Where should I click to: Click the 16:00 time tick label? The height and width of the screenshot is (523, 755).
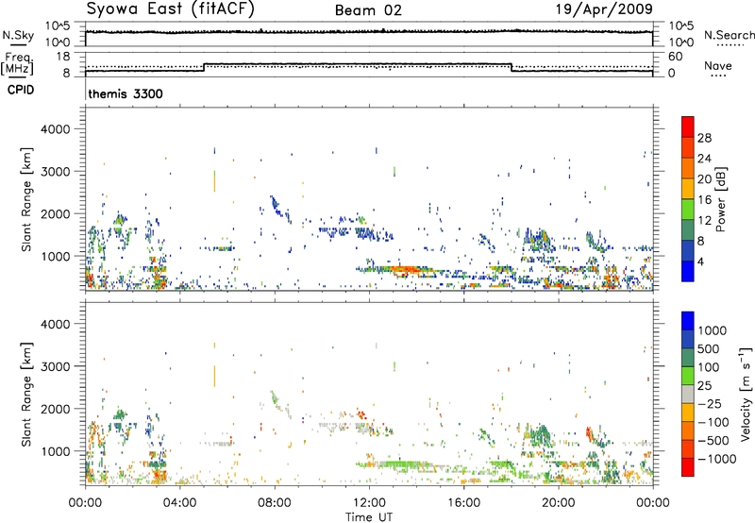tap(463, 503)
